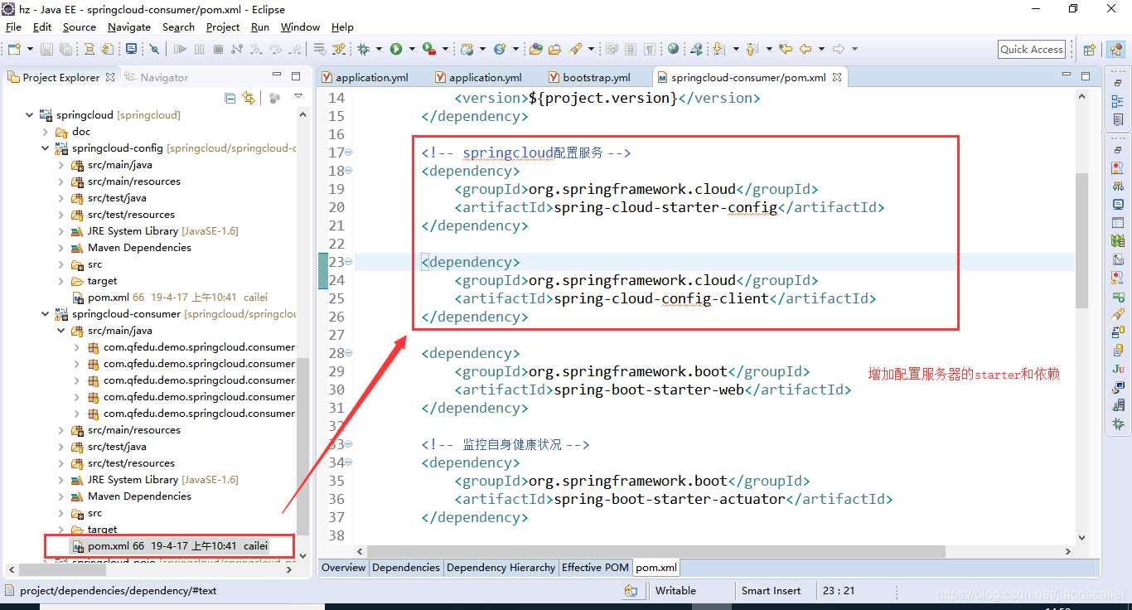Click the Debug bug icon
The image size is (1132, 610).
363,49
